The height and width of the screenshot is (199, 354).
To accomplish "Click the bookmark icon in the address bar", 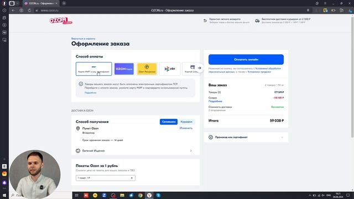I will pyautogui.click(x=308, y=11).
